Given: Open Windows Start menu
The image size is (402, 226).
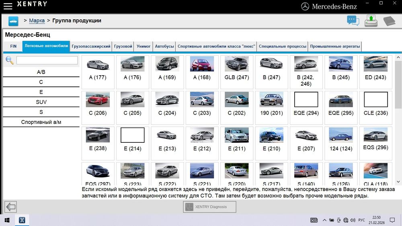Looking at the screenshot, I should pyautogui.click(x=7, y=220).
